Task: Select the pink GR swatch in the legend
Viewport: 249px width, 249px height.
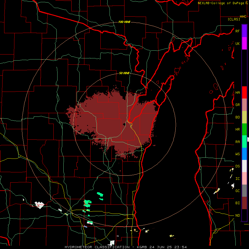Action: (x=244, y=105)
